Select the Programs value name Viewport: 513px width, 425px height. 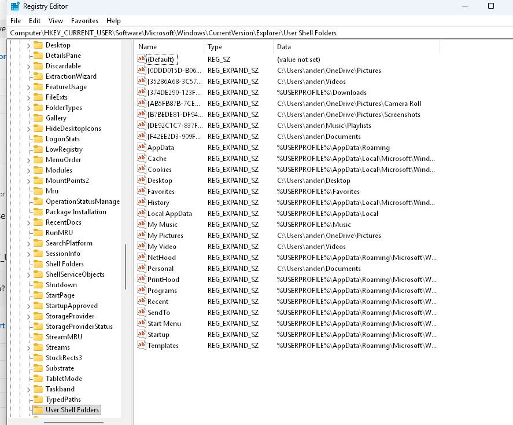point(162,291)
